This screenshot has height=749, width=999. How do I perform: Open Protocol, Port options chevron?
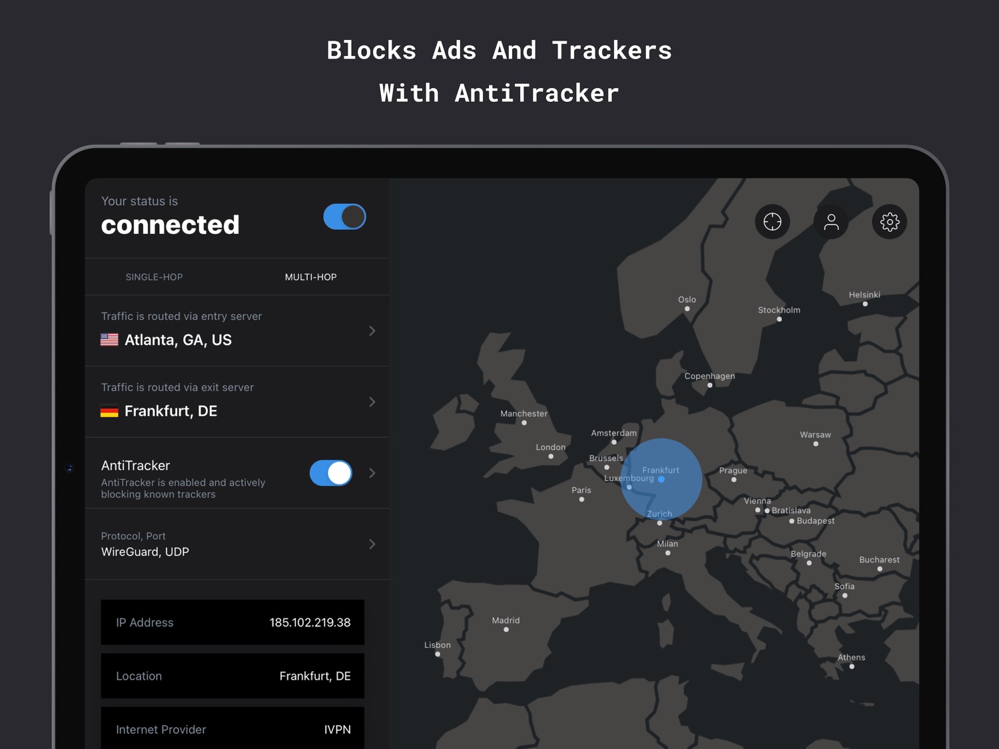coord(372,544)
